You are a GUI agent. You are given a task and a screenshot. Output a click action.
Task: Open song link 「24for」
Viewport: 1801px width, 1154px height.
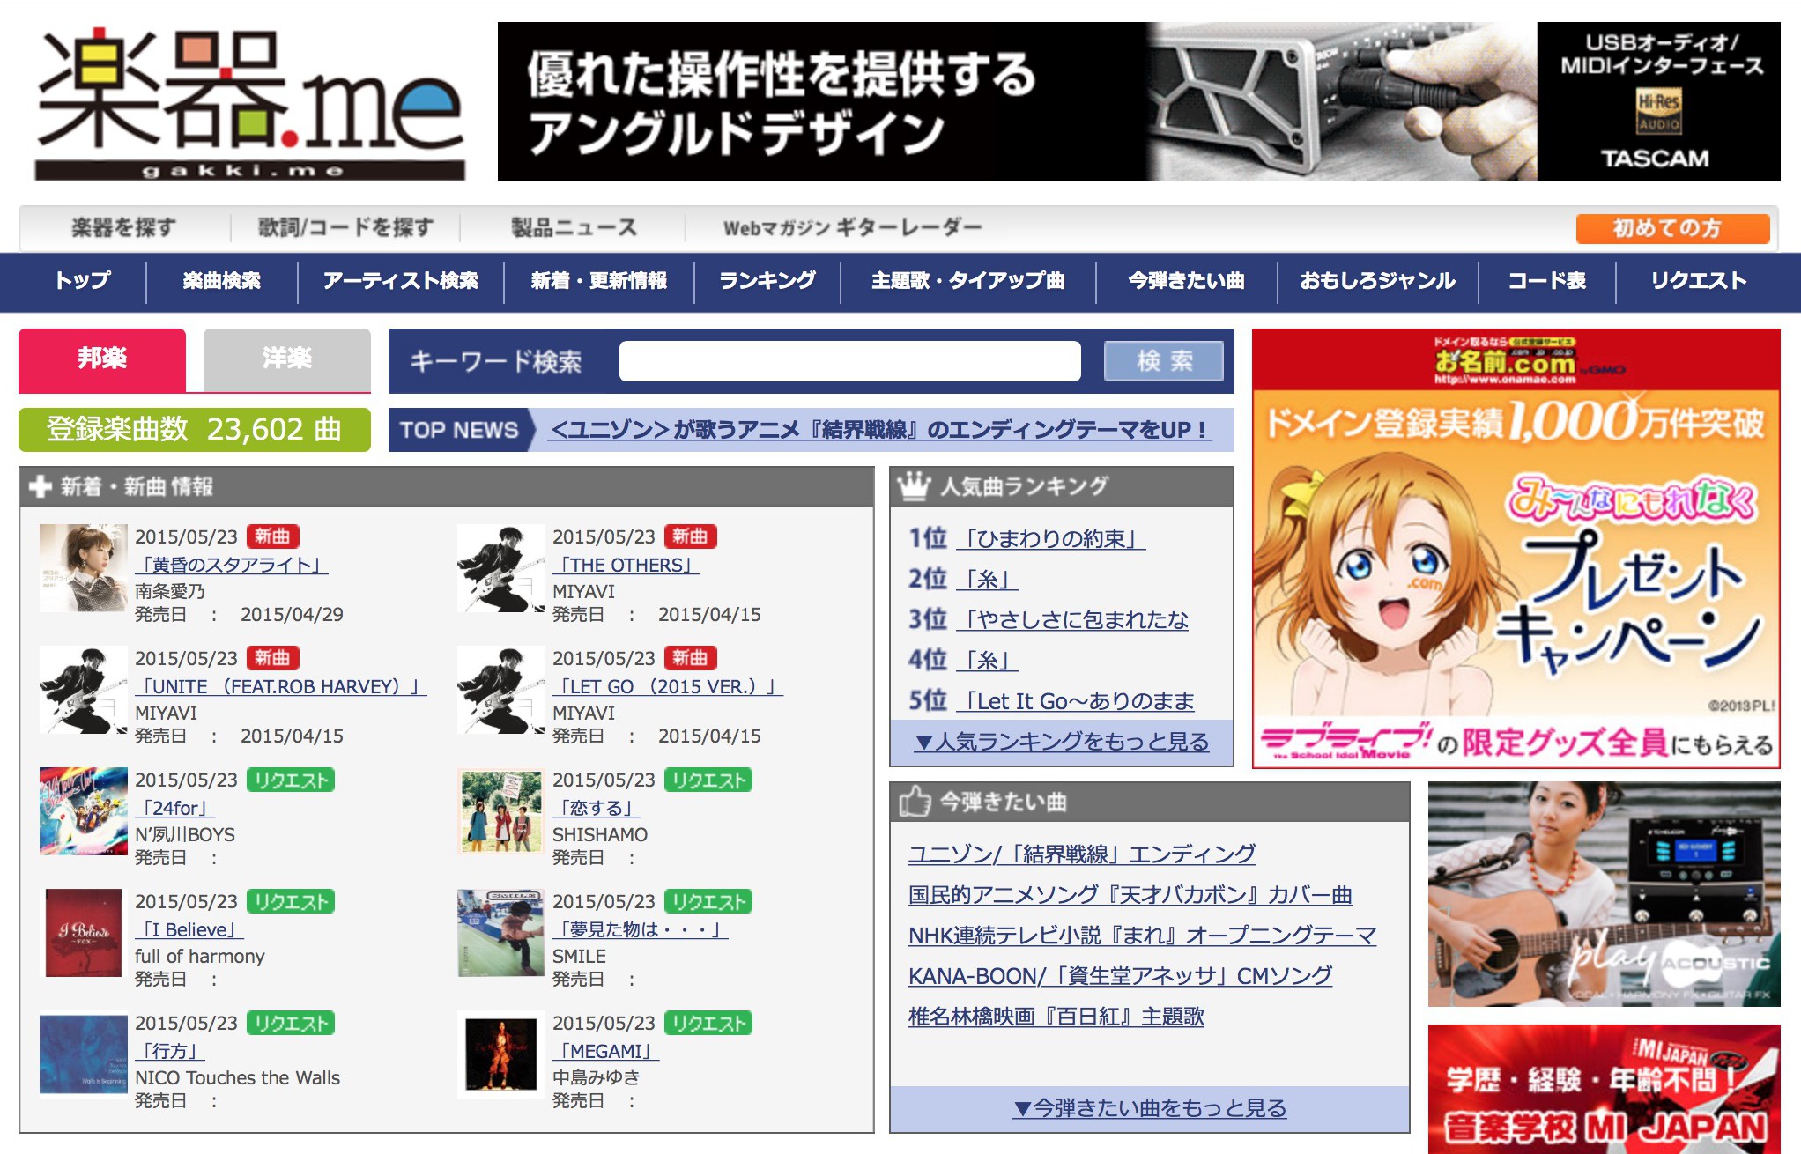point(175,808)
